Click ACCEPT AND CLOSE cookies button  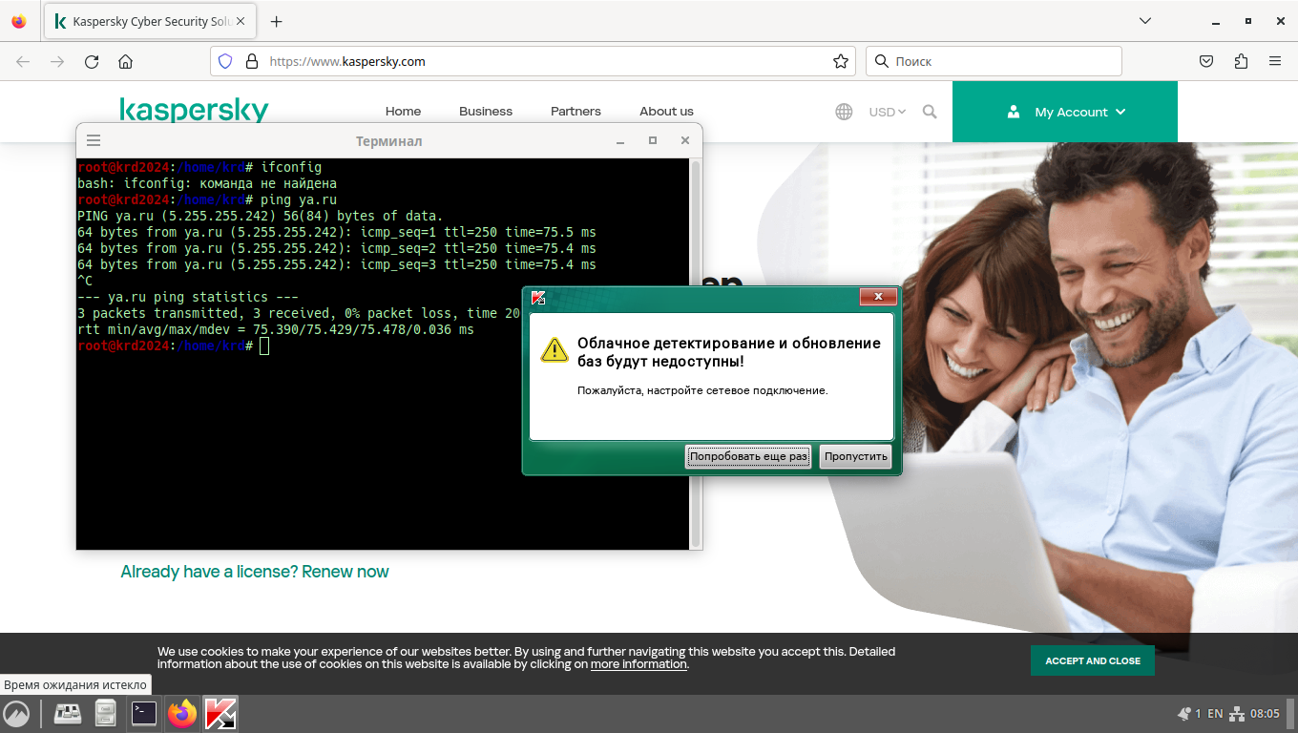point(1093,660)
